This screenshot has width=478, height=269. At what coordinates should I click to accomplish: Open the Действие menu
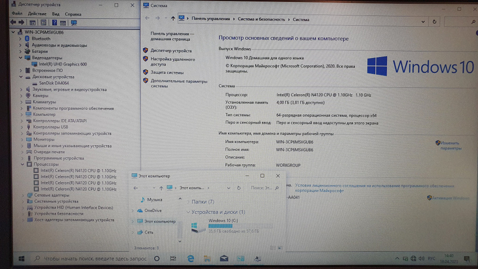[37, 14]
